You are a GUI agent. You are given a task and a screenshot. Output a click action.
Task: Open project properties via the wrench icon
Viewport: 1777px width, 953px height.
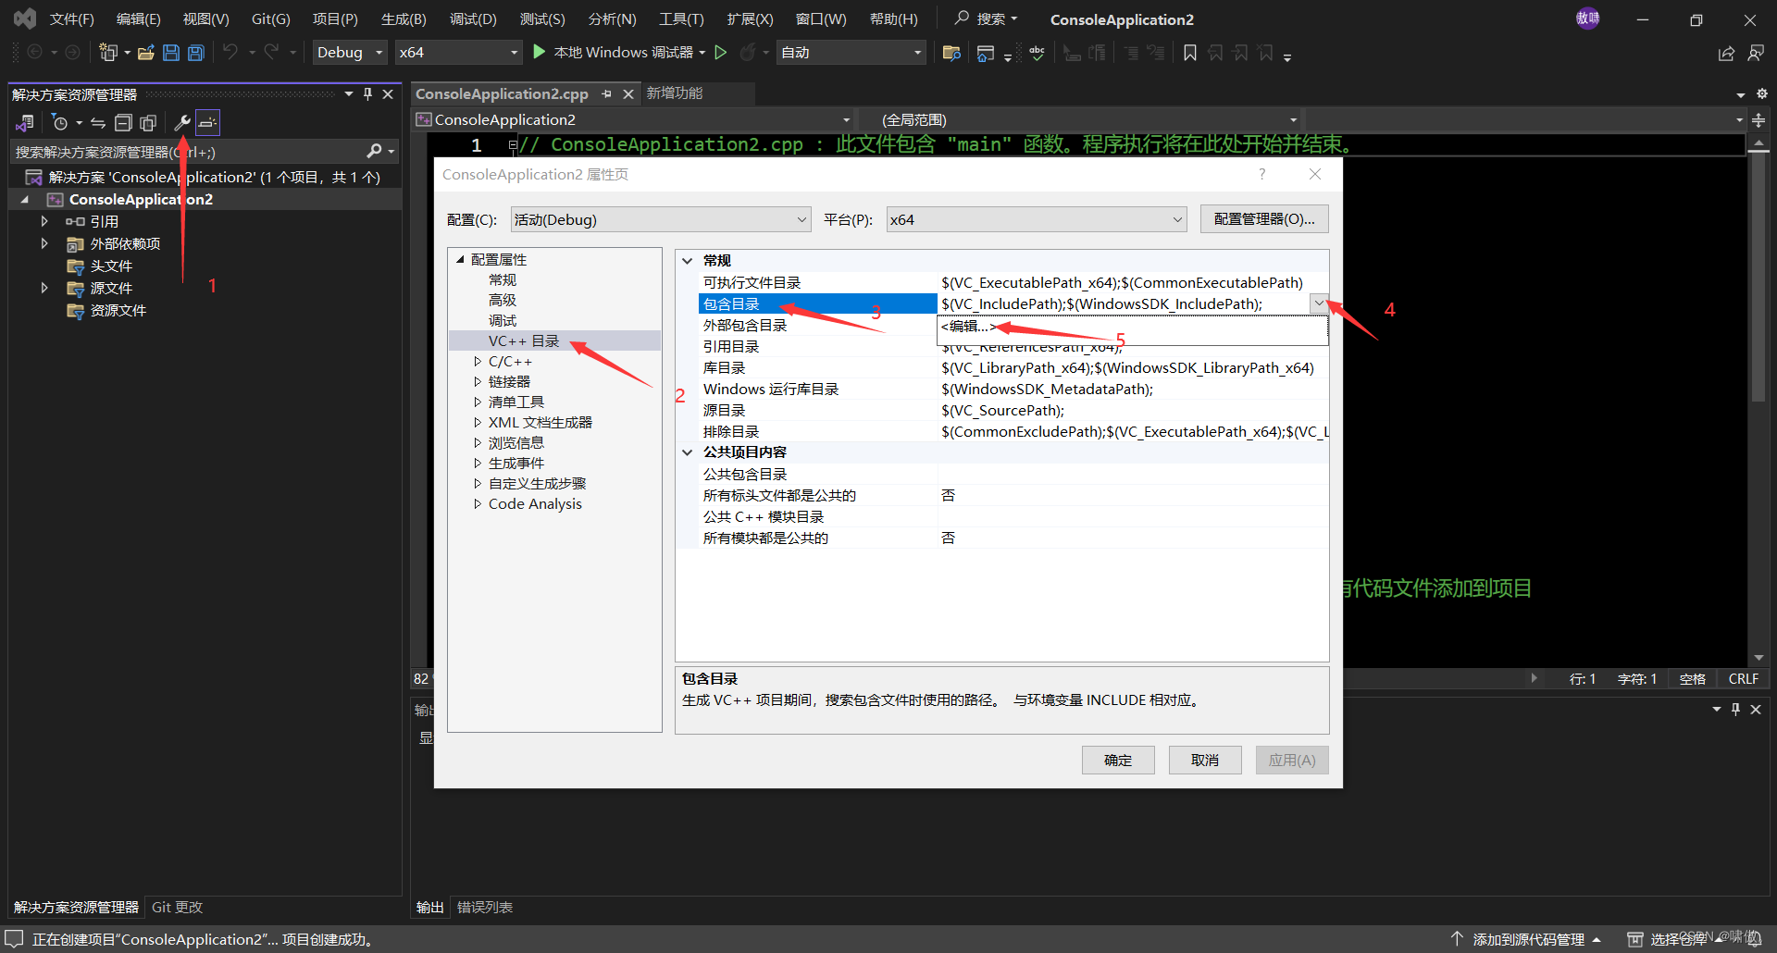tap(182, 122)
